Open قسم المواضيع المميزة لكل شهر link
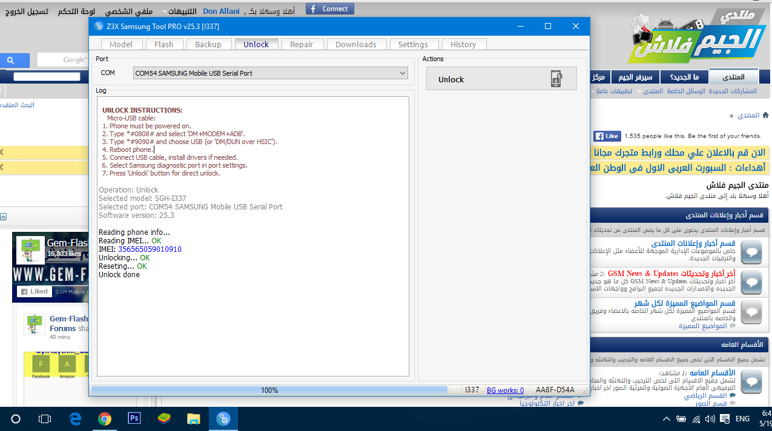Image resolution: width=772 pixels, height=431 pixels. pyautogui.click(x=685, y=303)
